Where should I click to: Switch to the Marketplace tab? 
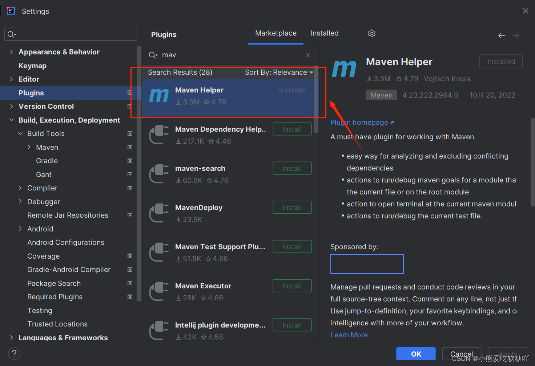pos(276,33)
